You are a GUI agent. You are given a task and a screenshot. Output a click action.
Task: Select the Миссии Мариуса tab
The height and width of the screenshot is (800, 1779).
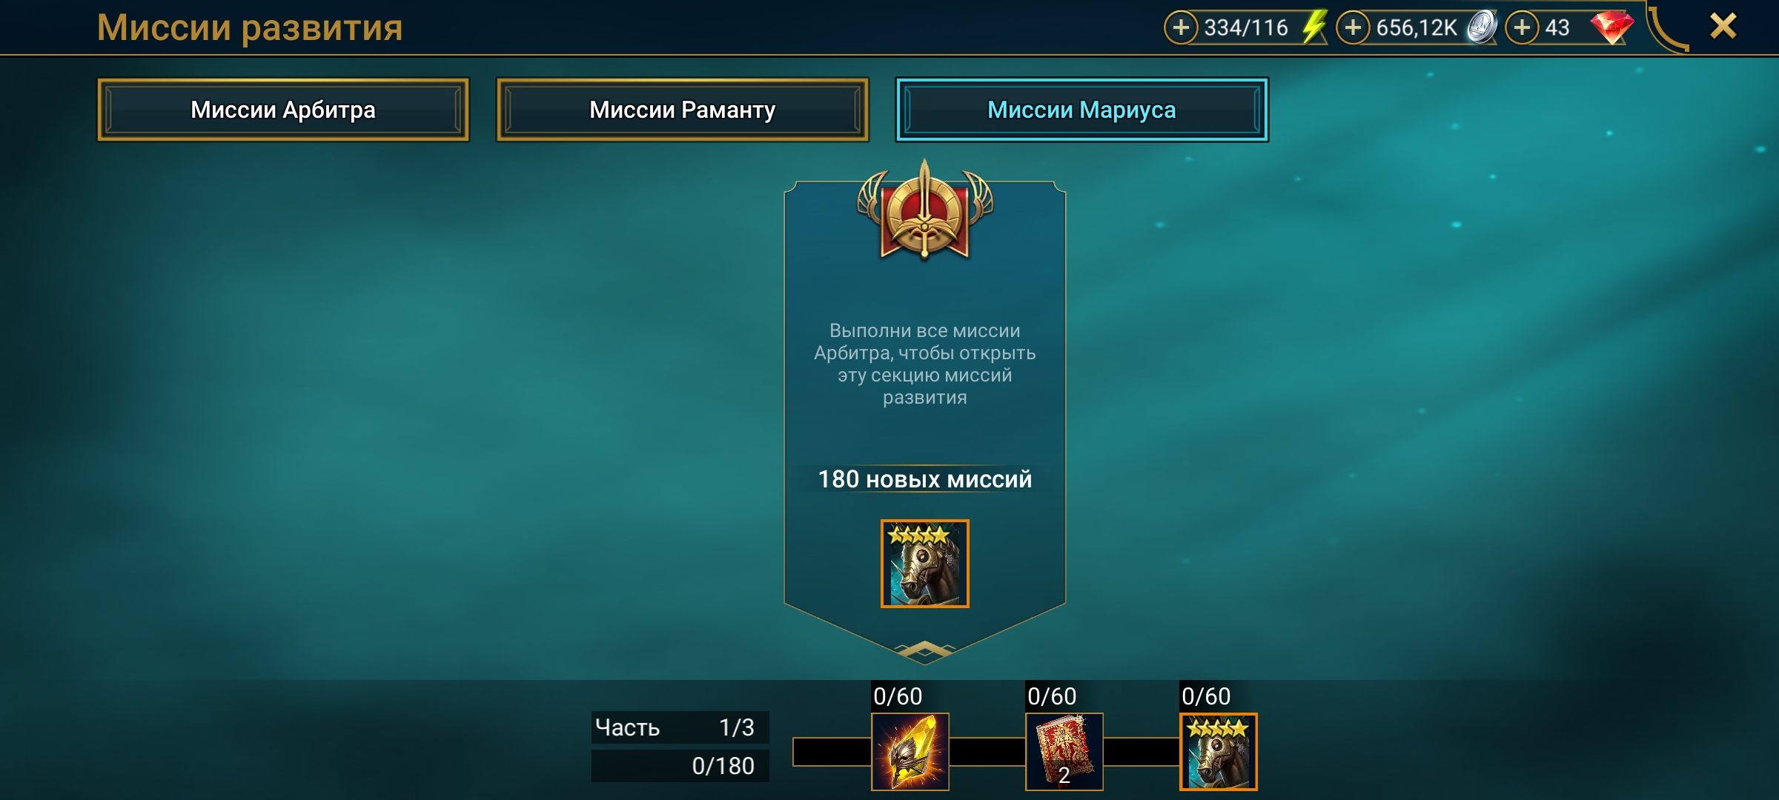pyautogui.click(x=1081, y=110)
